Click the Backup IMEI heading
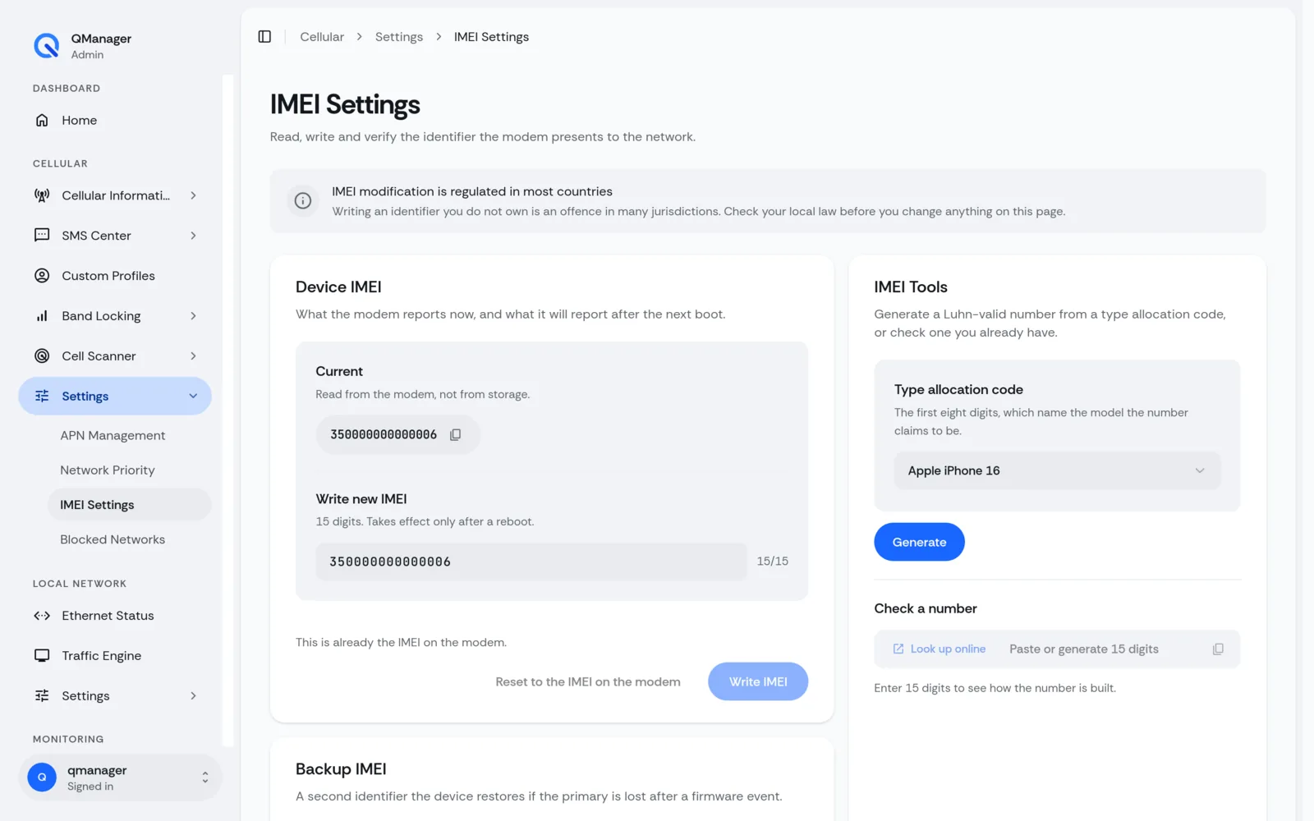This screenshot has height=821, width=1314. coord(341,769)
